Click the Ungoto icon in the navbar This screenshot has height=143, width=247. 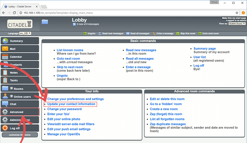coord(85,34)
